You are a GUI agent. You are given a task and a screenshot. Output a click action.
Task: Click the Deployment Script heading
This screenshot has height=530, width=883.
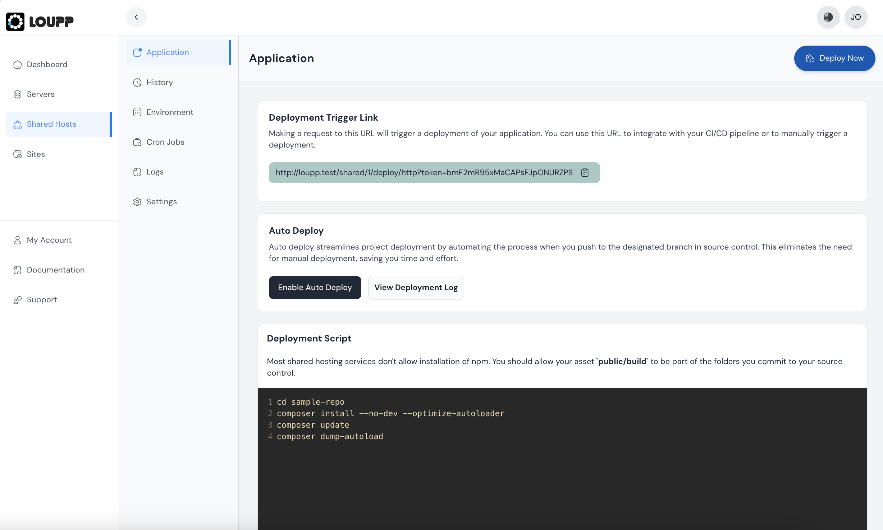[x=309, y=339]
